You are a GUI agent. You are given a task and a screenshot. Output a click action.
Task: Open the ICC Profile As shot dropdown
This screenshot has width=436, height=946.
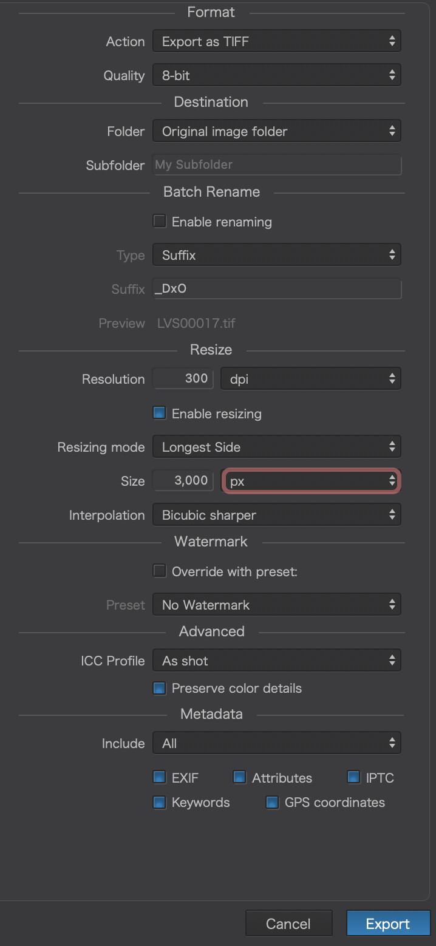coord(276,661)
